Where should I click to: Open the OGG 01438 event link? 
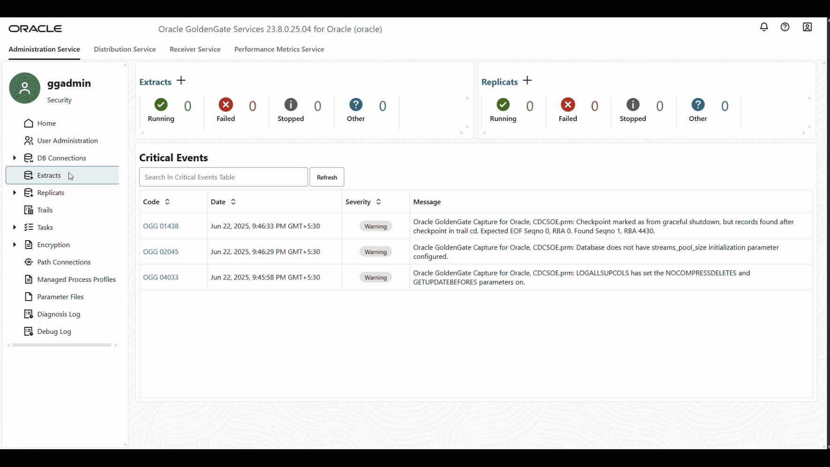point(161,226)
